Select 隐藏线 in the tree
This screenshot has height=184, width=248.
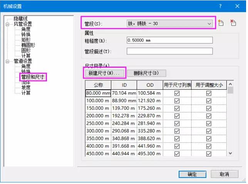[20, 18]
